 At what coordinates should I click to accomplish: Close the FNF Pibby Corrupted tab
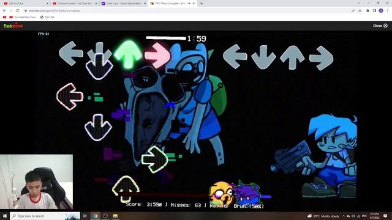[194, 4]
